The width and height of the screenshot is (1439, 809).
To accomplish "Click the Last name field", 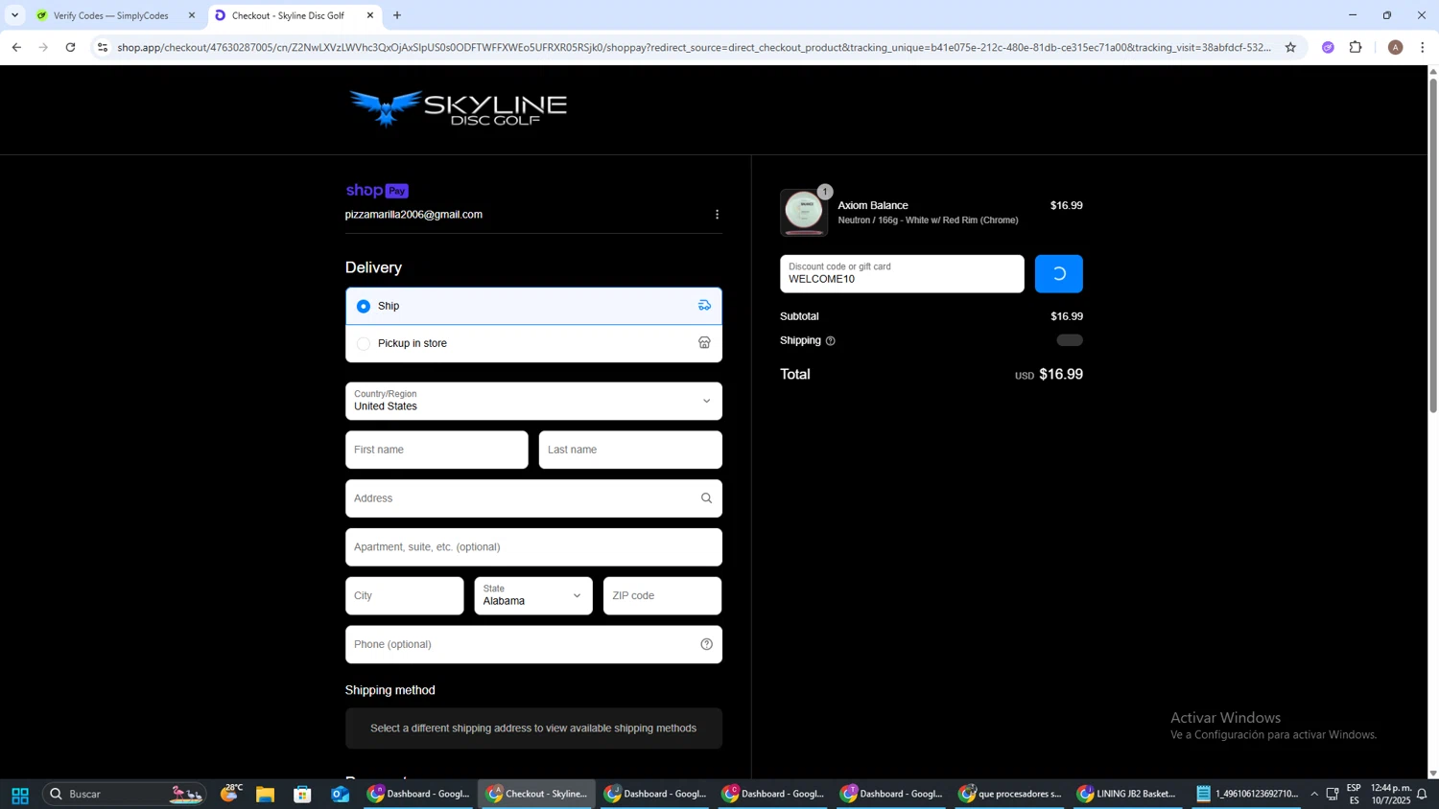I will (630, 450).
